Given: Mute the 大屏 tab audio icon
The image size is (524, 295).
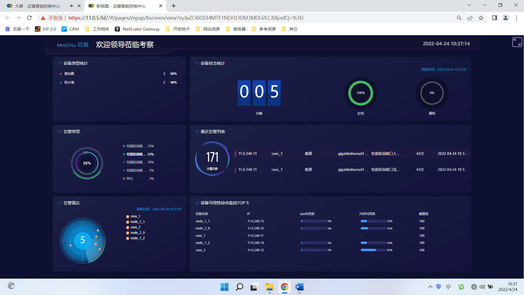Looking at the screenshot, I should point(72,6).
